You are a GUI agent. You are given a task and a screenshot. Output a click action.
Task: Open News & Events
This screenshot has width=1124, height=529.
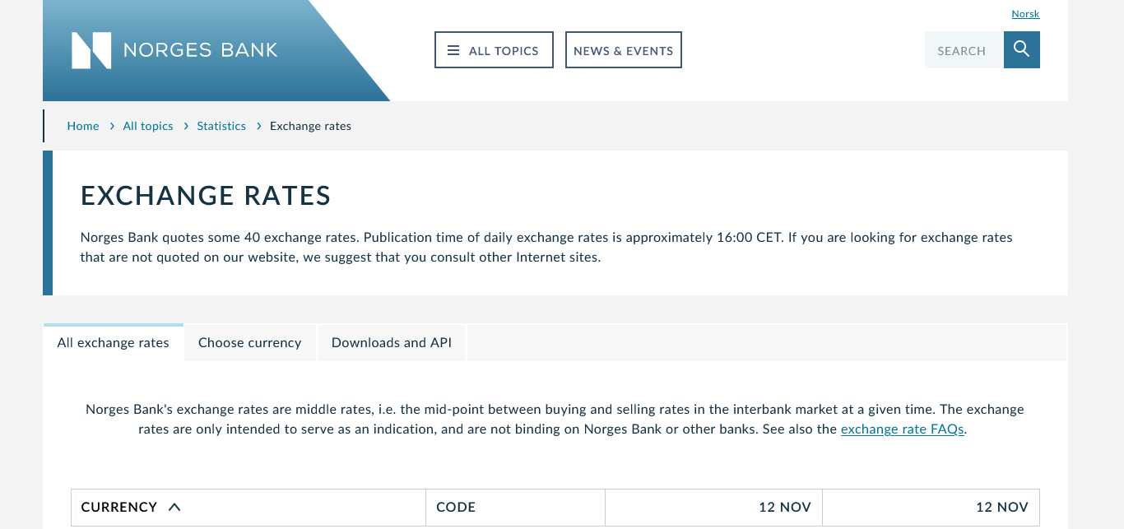(x=623, y=50)
